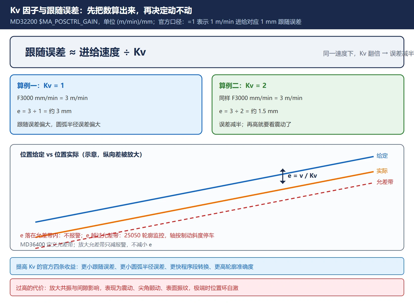Select the heading '算例一：Kv = 1'
The image size is (414, 308).
tap(40, 86)
